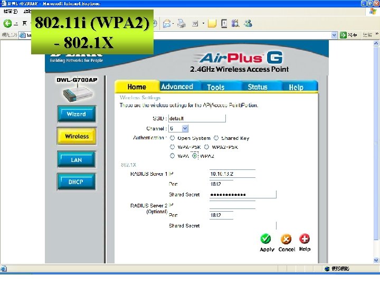Open the Wizard page
Viewport: 380px width, 285px height.
pos(77,114)
